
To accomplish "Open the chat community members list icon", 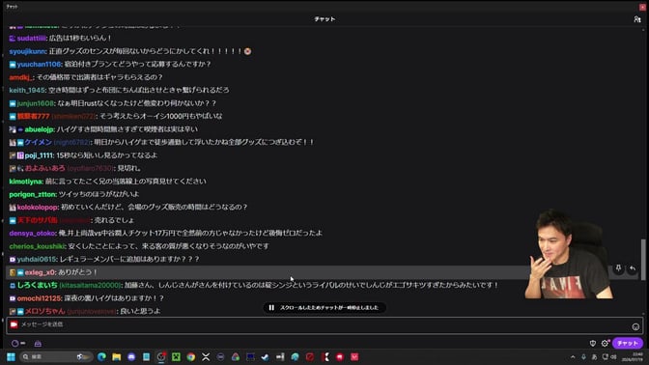I will coord(637,19).
